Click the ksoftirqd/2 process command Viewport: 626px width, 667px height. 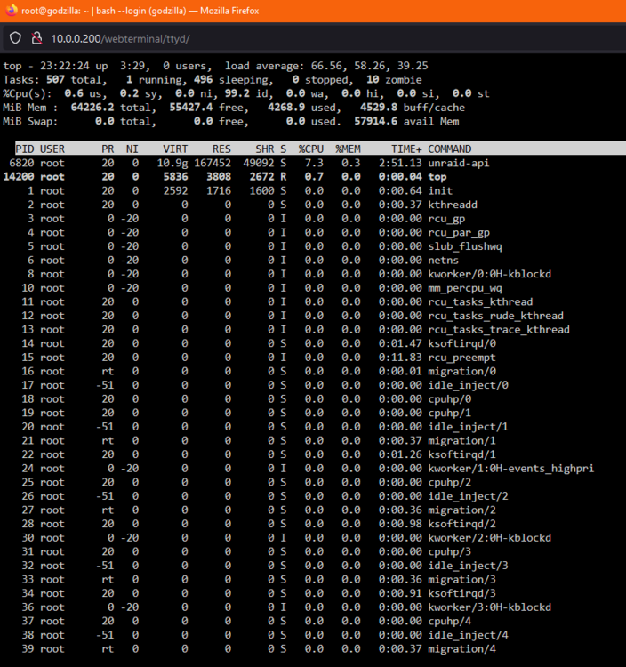tap(461, 524)
